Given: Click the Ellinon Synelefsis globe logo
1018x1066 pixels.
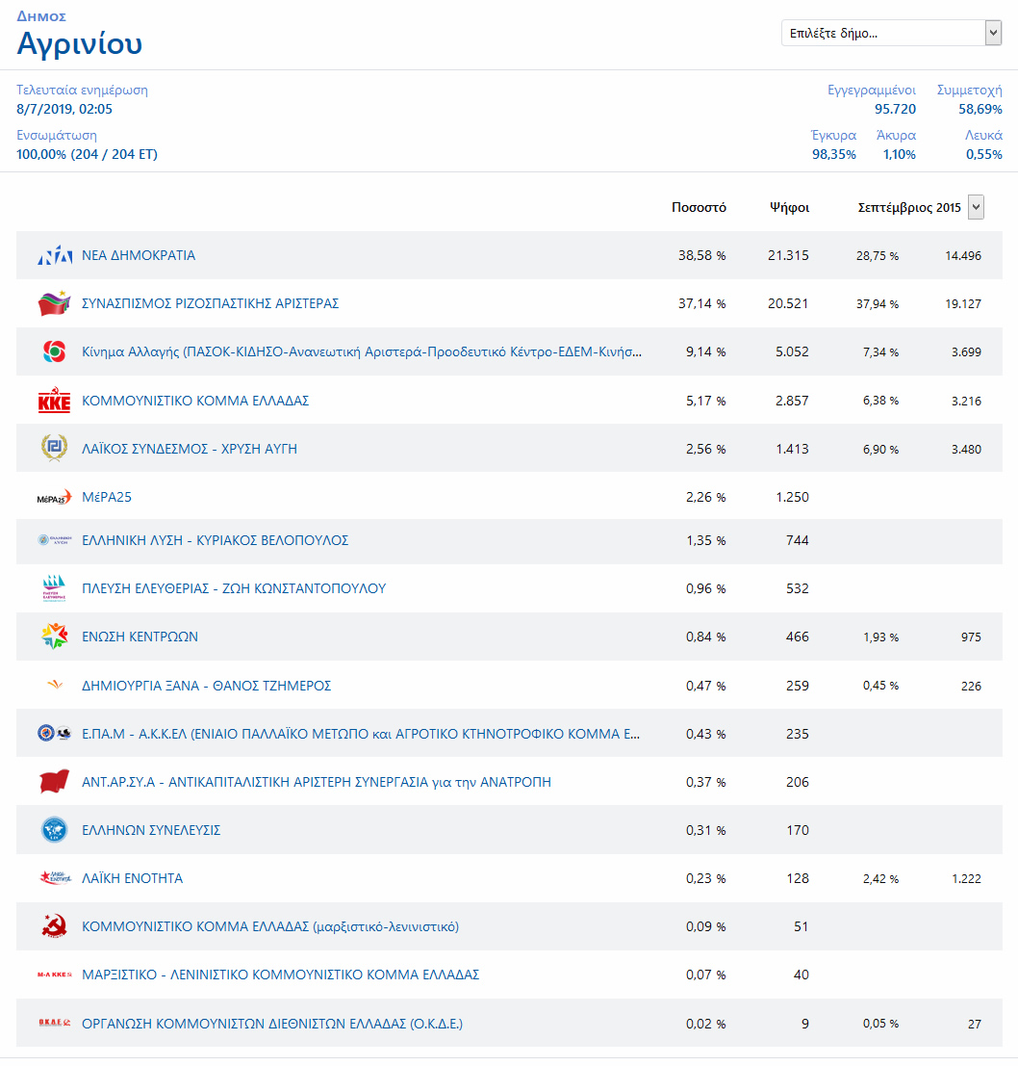Looking at the screenshot, I should pos(54,830).
